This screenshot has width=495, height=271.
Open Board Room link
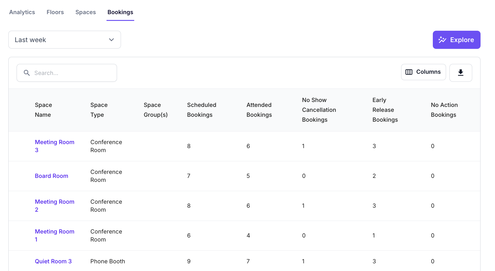coord(51,176)
